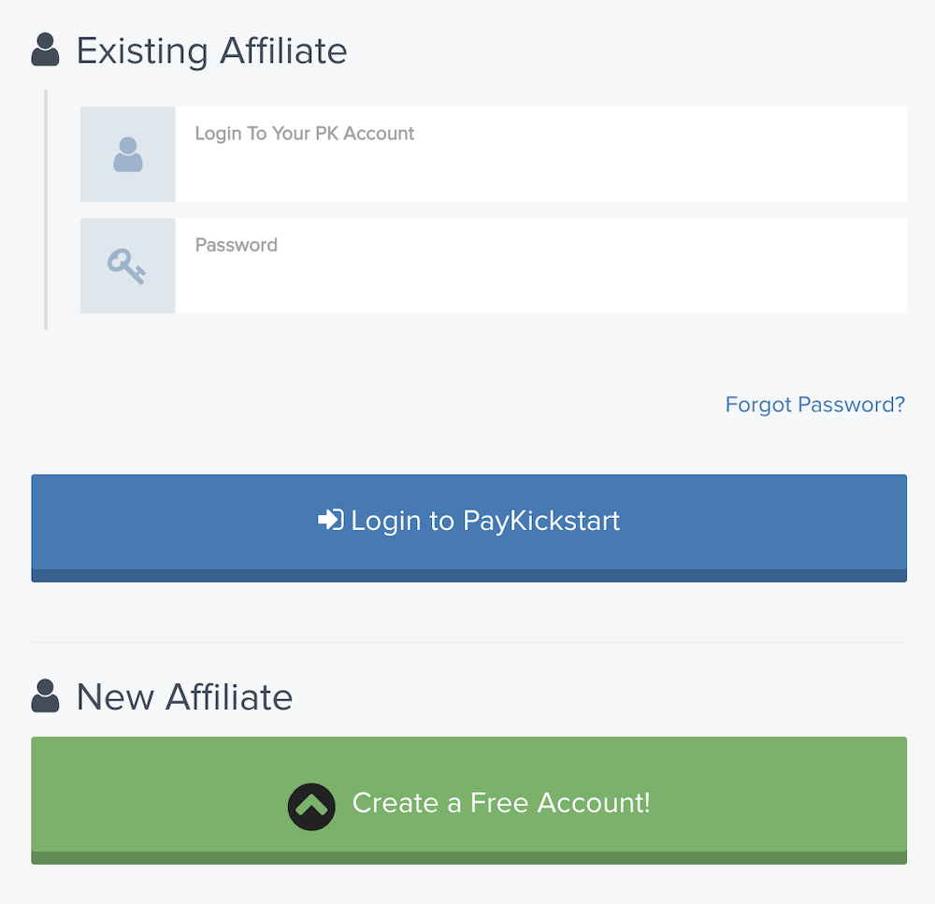Click black chevron-up circle icon
This screenshot has width=935, height=904.
pos(311,807)
